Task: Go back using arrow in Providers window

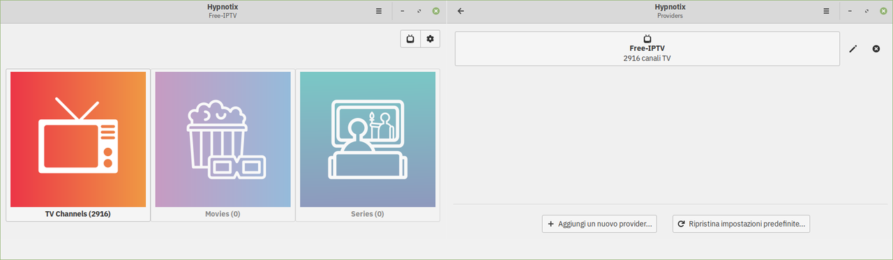Action: pyautogui.click(x=460, y=11)
